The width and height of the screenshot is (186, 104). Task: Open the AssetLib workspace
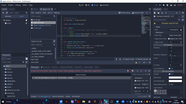coord(104,5)
